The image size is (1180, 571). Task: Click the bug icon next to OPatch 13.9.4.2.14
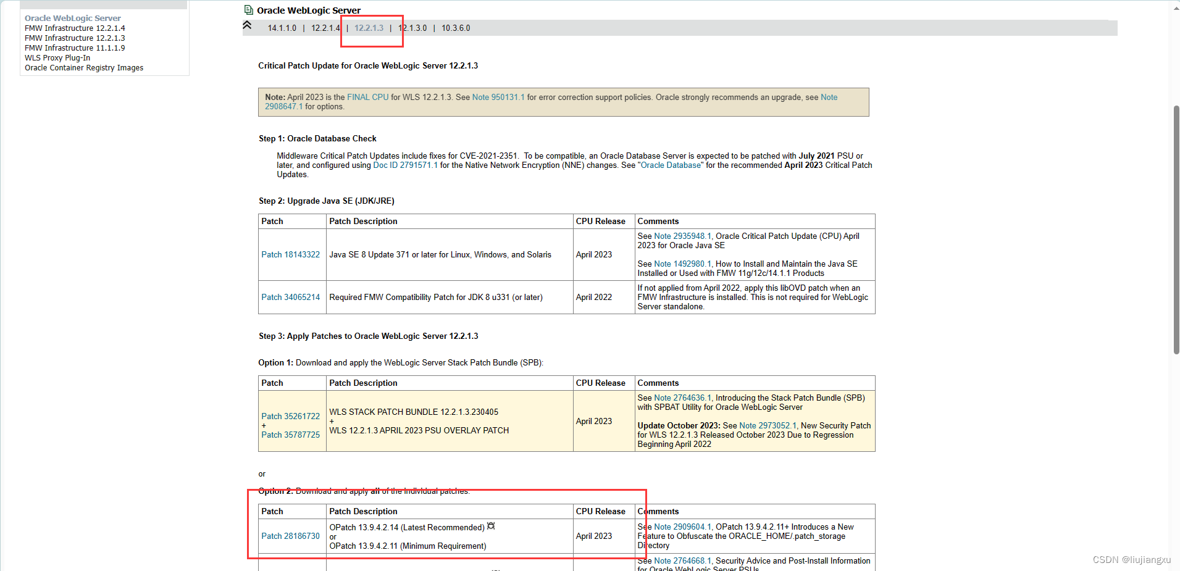tap(491, 527)
